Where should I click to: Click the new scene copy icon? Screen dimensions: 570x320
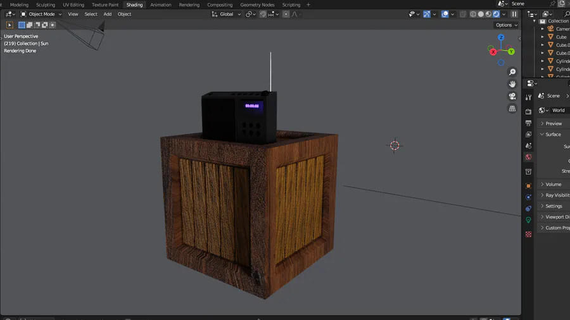point(561,4)
